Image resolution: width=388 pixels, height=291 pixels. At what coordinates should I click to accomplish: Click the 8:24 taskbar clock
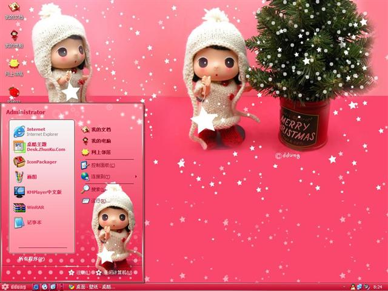point(378,287)
